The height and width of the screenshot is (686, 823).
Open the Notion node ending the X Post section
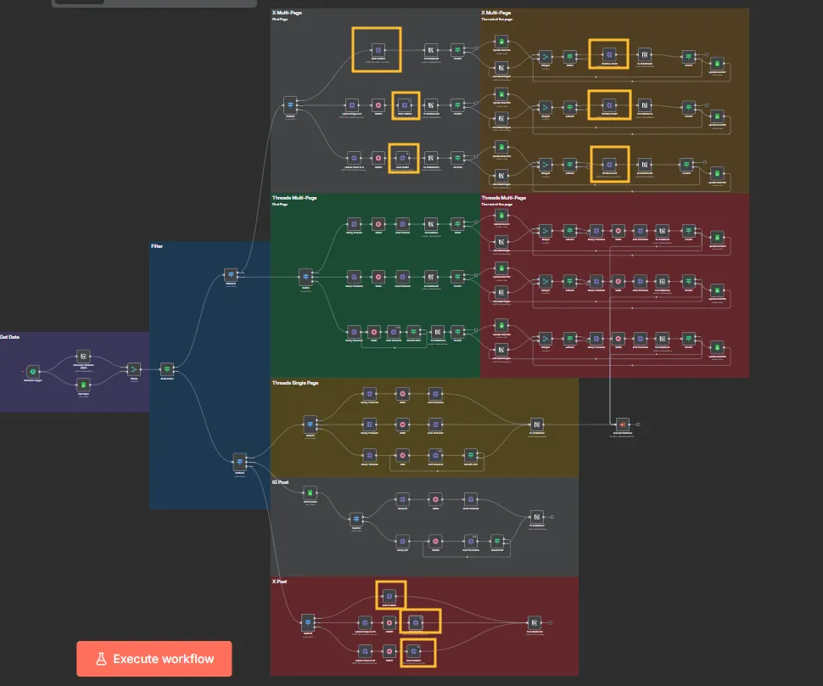pyautogui.click(x=534, y=622)
